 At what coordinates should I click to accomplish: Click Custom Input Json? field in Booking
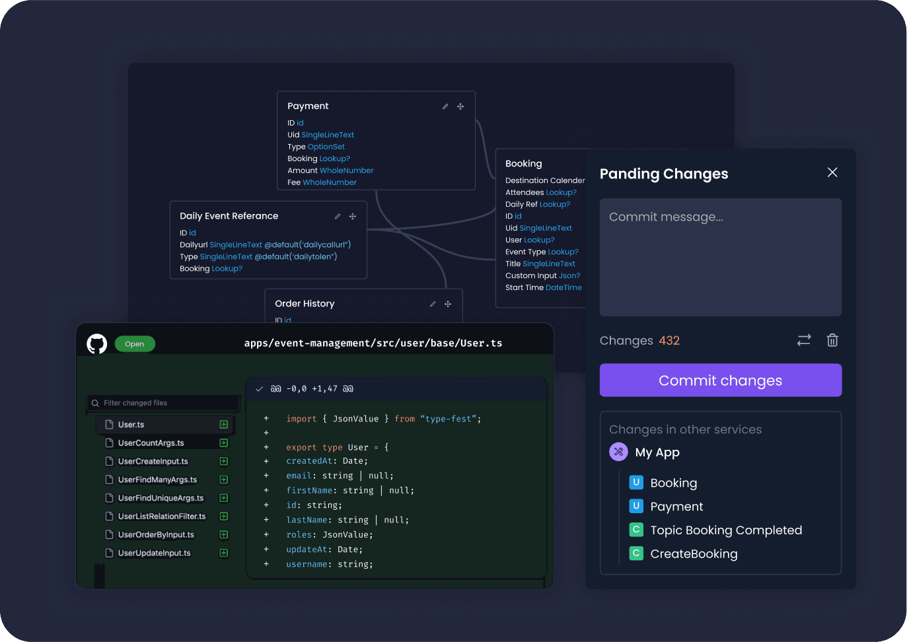[x=543, y=276]
